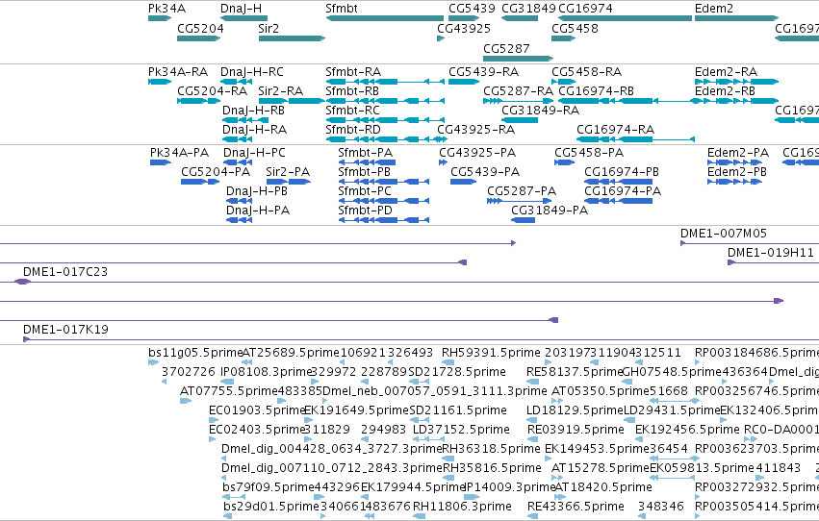819x521 pixels.
Task: Click the CG16974 gene bar
Action: click(626, 18)
